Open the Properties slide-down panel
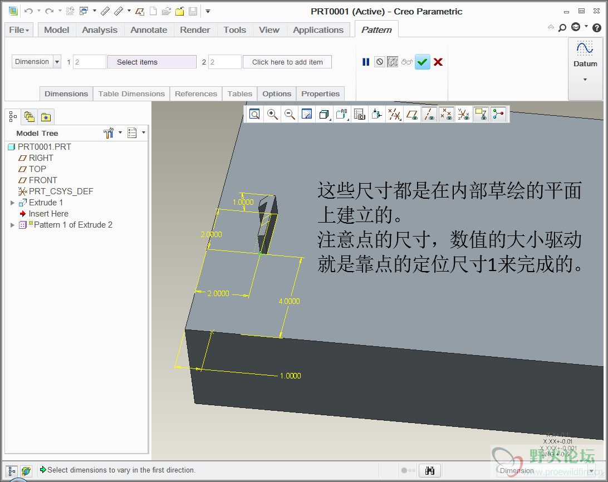 [320, 94]
